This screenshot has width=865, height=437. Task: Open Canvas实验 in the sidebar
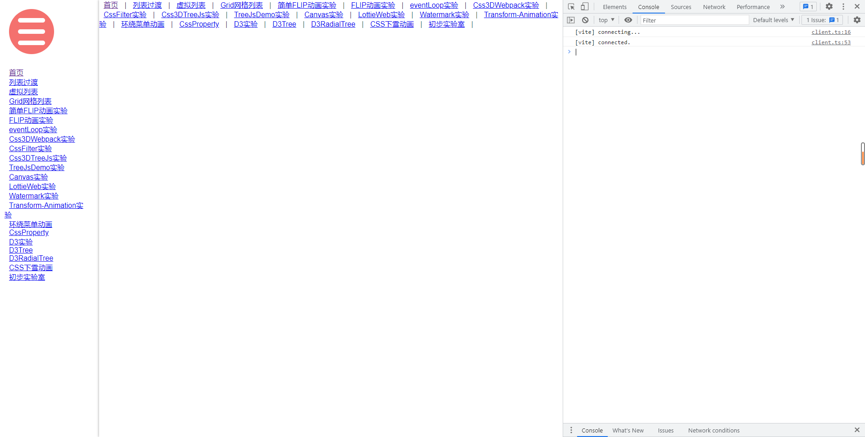28,177
